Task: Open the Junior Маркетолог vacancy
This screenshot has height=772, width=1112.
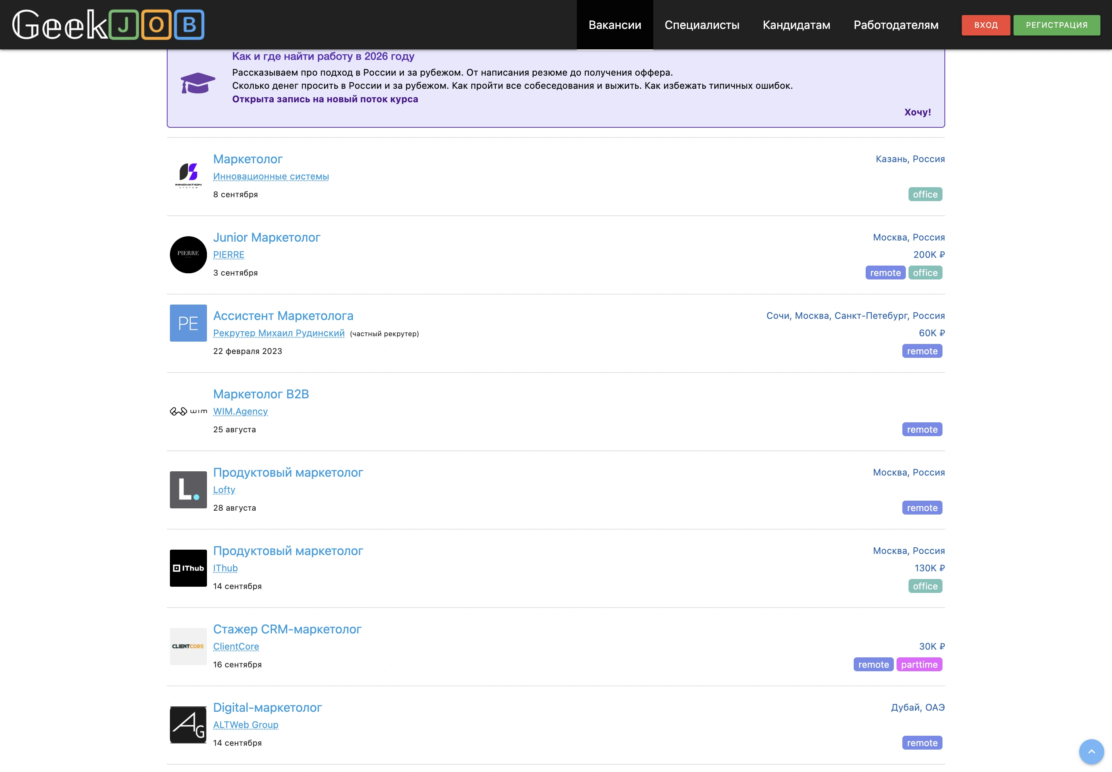Action: coord(267,237)
